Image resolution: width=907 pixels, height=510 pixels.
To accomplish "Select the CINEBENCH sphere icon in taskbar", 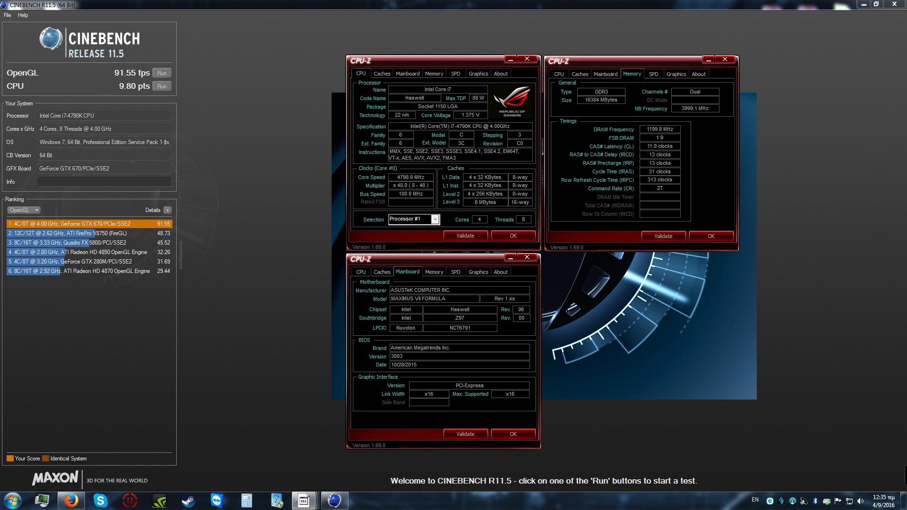I will (x=334, y=501).
